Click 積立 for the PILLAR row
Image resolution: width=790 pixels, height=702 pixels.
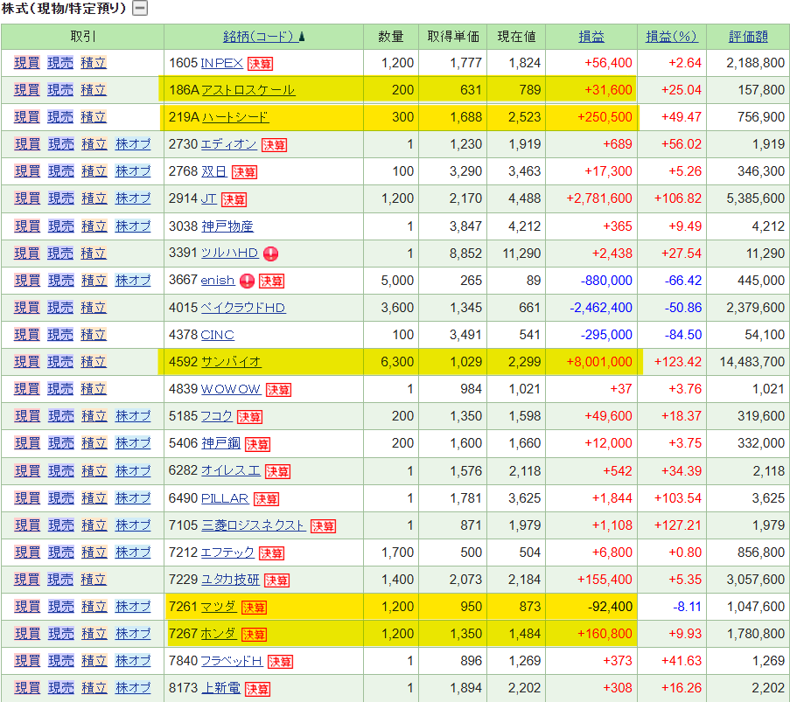[94, 498]
